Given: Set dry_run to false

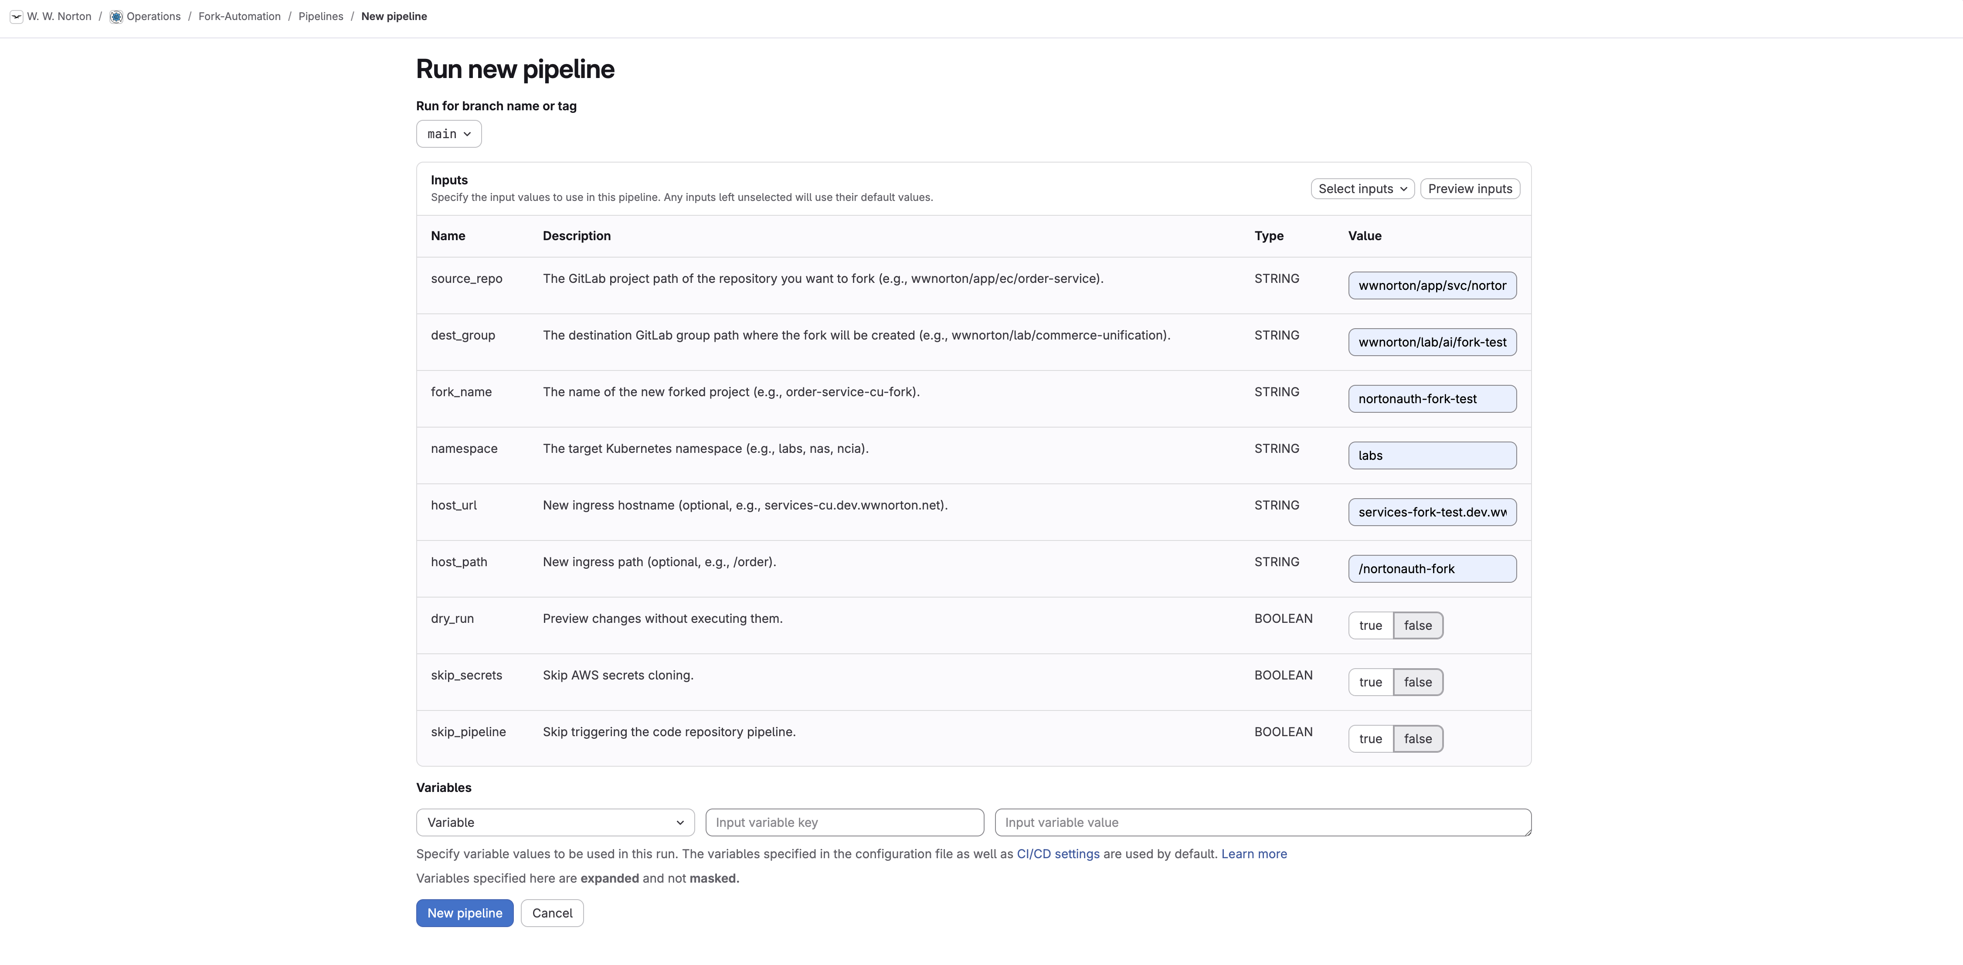Looking at the screenshot, I should click(1418, 626).
